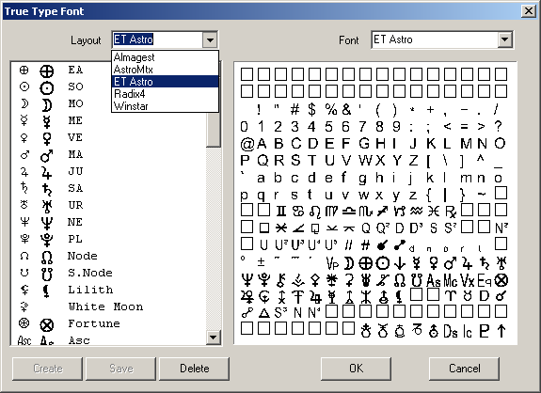Select the UR row in symbol list
Viewport: 541px width, 393px height.
(109, 206)
